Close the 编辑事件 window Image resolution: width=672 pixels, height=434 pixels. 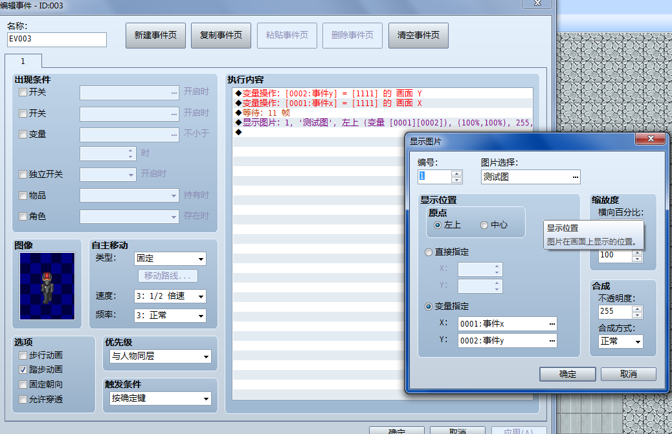537,3
